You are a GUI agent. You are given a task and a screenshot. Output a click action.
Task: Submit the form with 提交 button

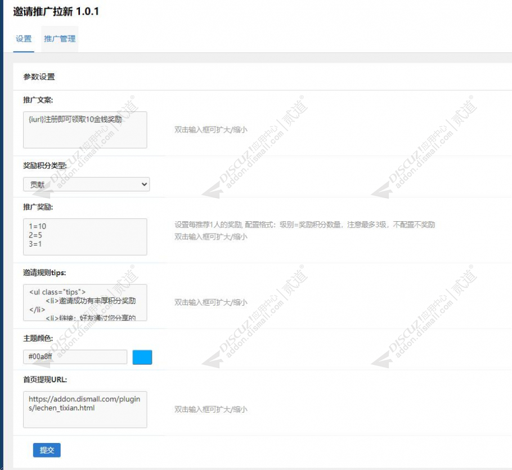point(47,450)
